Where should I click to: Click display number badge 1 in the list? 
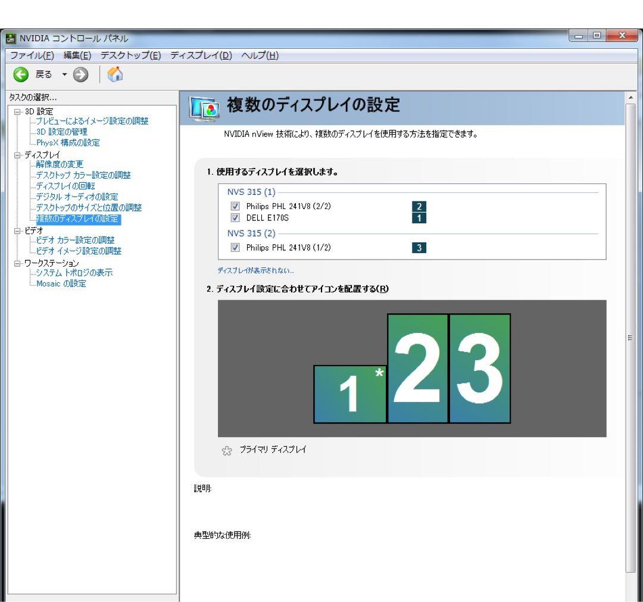pos(419,218)
